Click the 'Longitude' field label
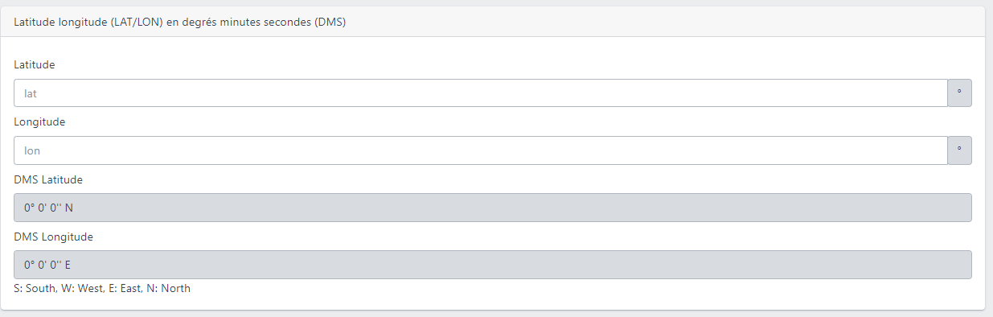The height and width of the screenshot is (317, 993). [x=39, y=121]
